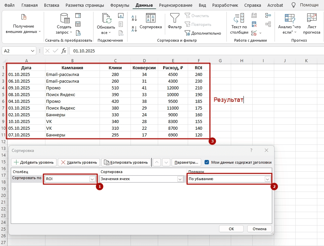Sort ascending with the А-Я arrow icon

click(134, 18)
